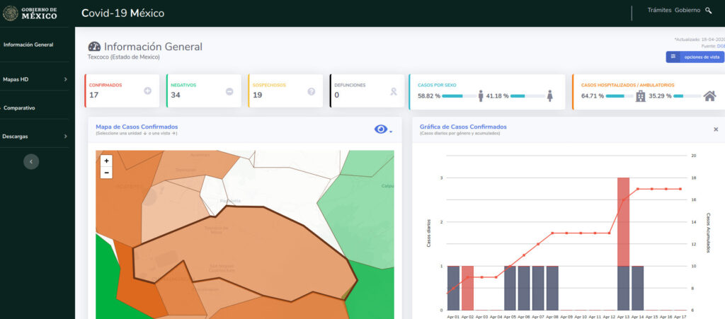This screenshot has width=725, height=319.
Task: Open the opciones de vista dropdown
Action: click(x=695, y=57)
